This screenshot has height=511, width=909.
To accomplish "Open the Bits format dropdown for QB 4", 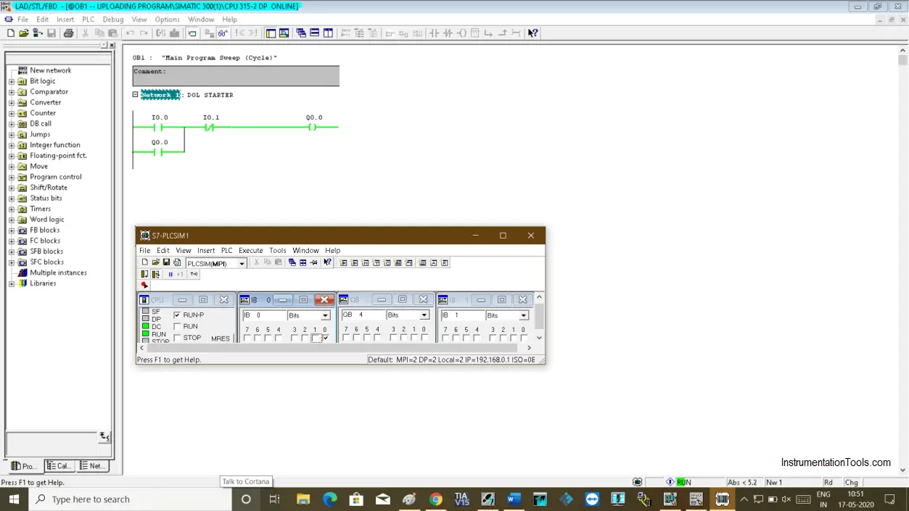I will point(424,315).
